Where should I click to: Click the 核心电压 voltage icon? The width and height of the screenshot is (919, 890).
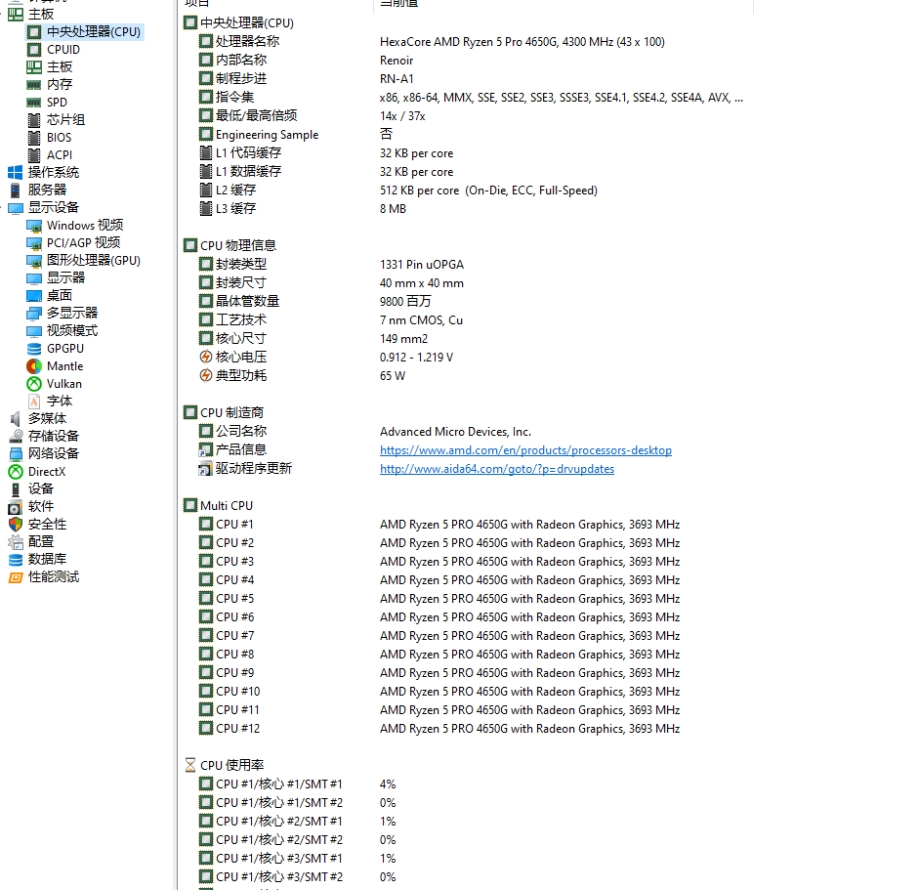click(206, 358)
